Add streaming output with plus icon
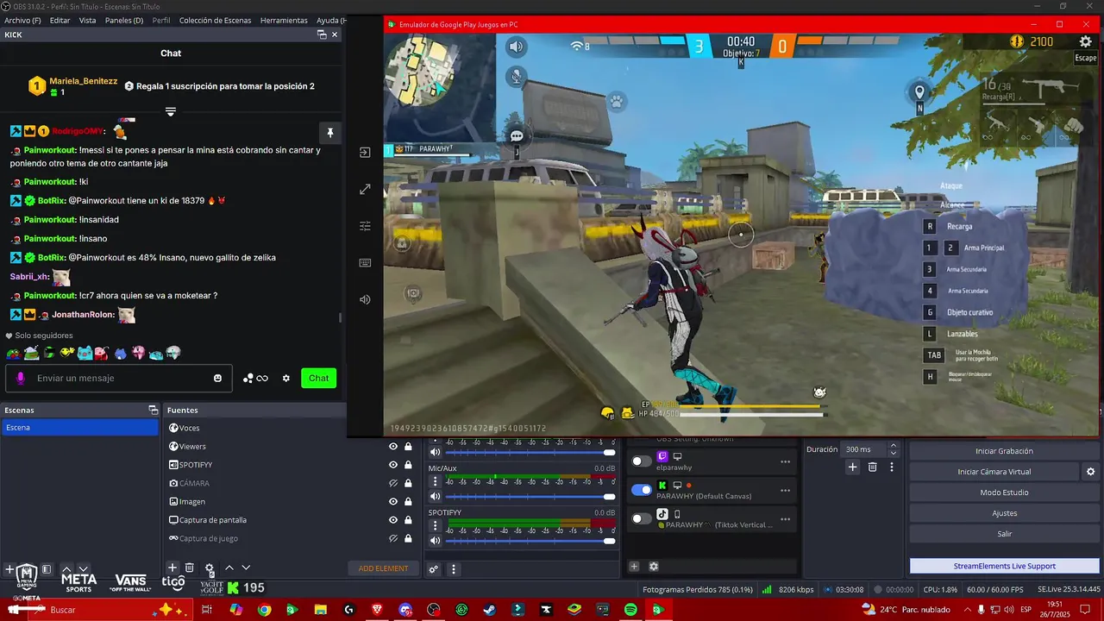 [x=634, y=567]
